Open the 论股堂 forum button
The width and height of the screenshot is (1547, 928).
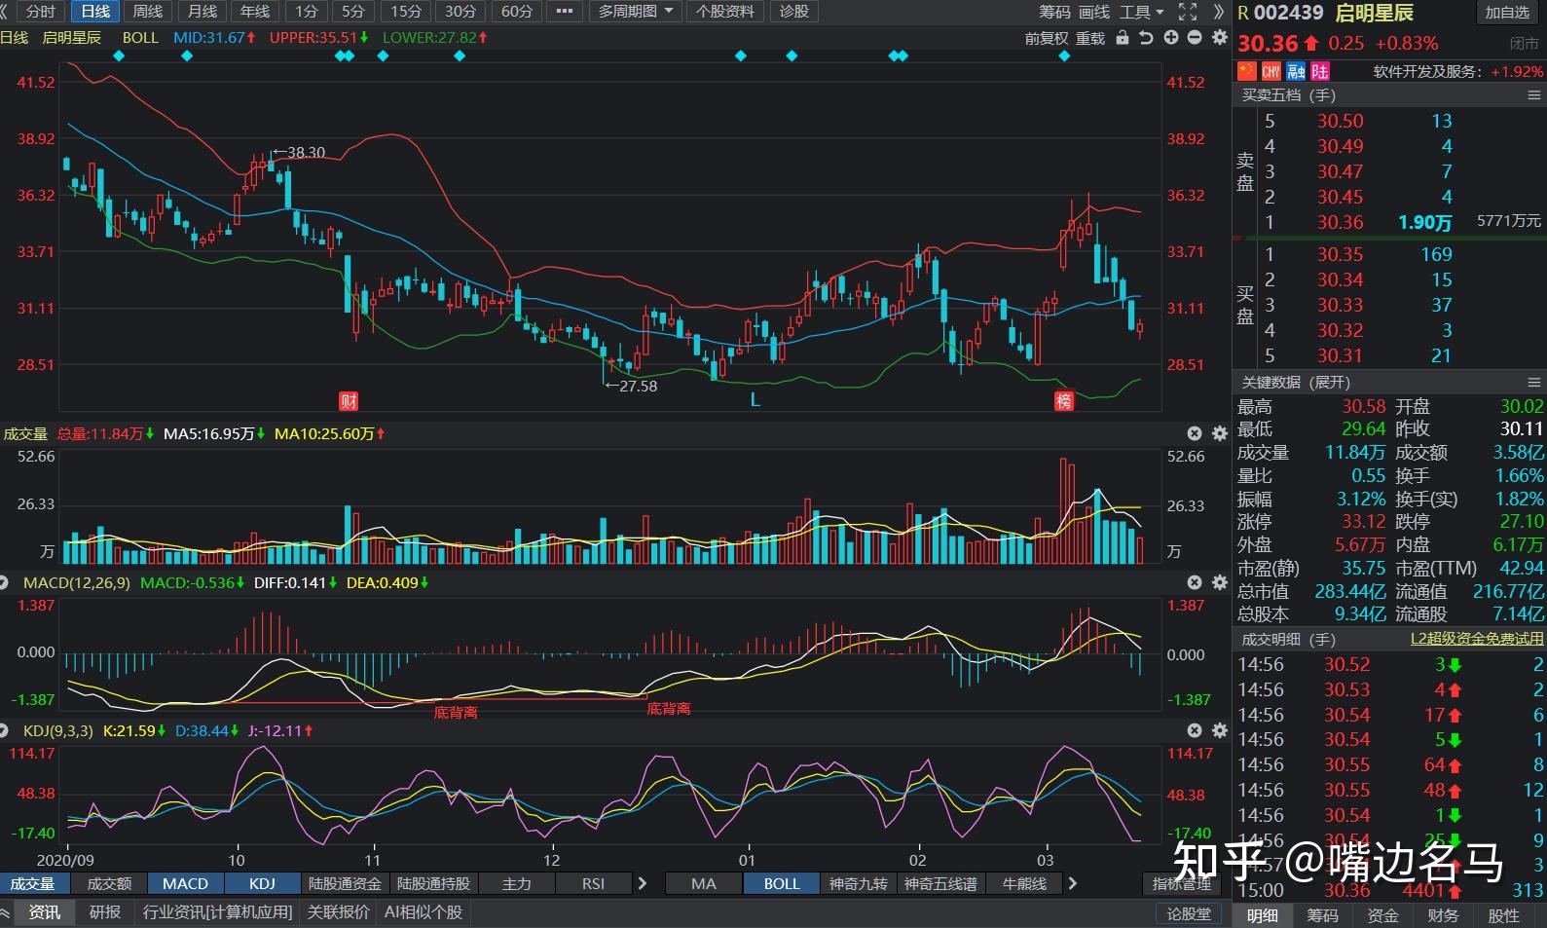coord(1189,913)
